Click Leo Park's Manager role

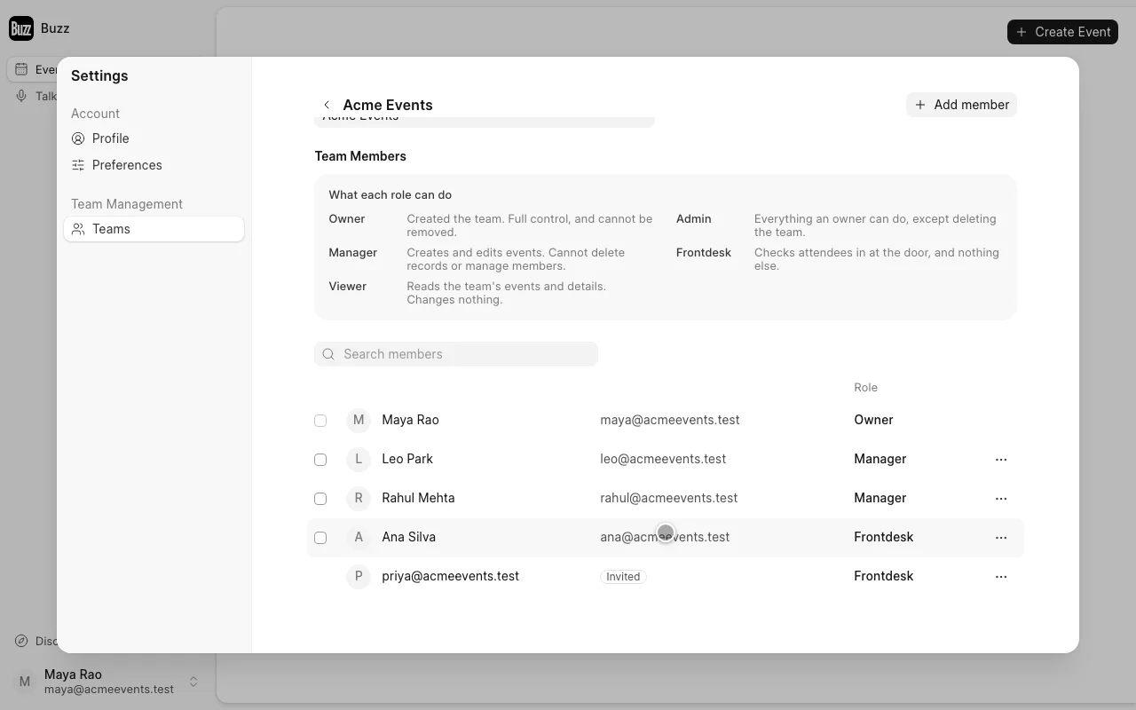pyautogui.click(x=880, y=459)
